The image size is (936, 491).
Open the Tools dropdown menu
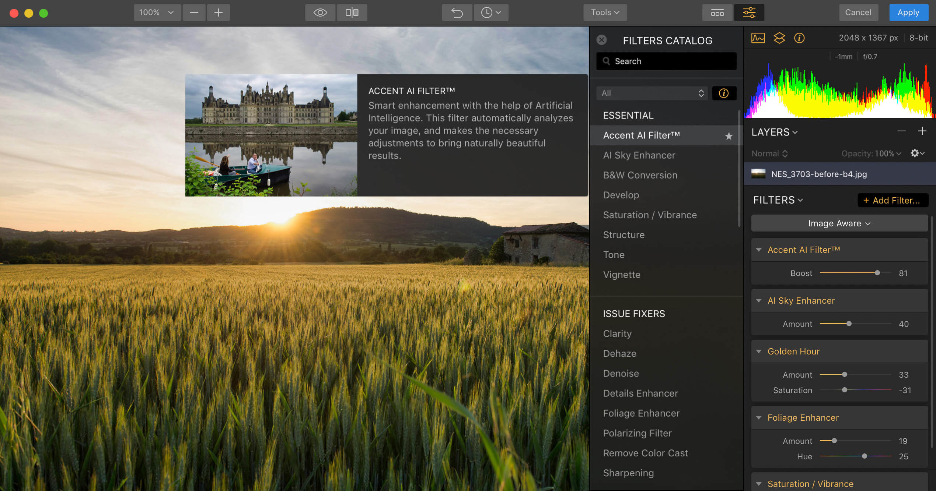click(605, 13)
